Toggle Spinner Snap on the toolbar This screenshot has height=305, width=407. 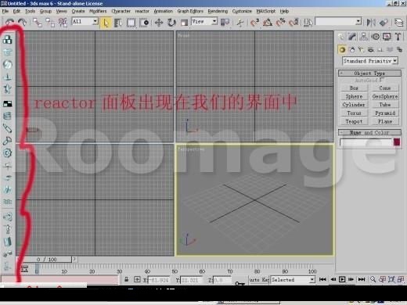tap(294, 23)
